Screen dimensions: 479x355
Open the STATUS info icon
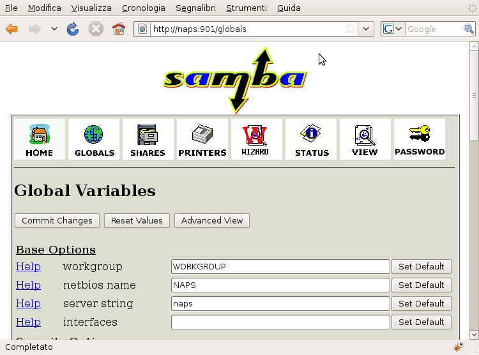point(310,139)
